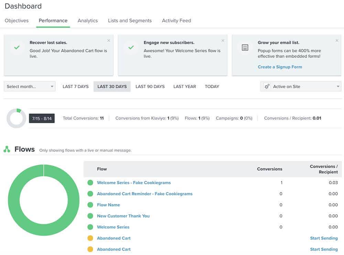Click the green dot next to Flow Name

coord(90,205)
